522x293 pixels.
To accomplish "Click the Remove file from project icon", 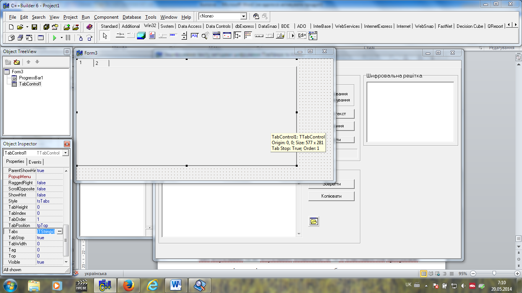I will [x=76, y=27].
